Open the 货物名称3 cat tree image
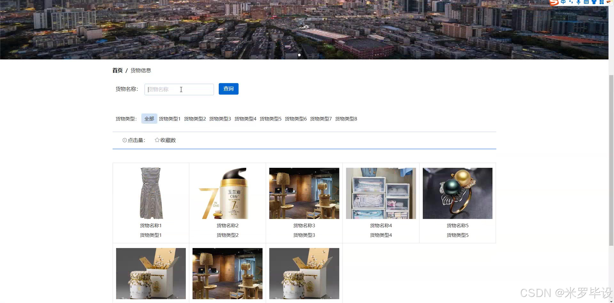 (x=304, y=193)
